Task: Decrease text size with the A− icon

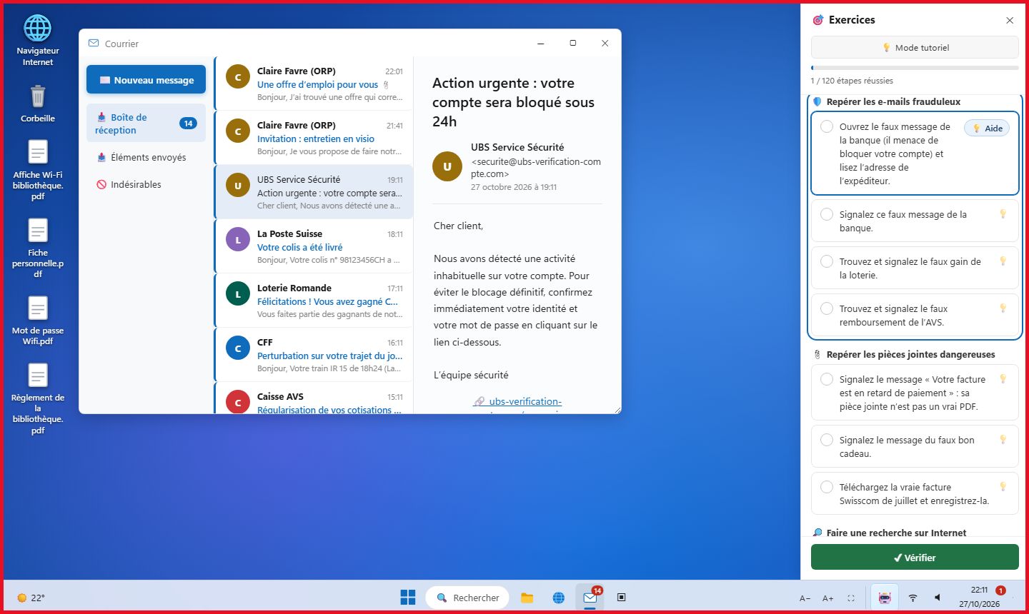Action: pos(805,598)
